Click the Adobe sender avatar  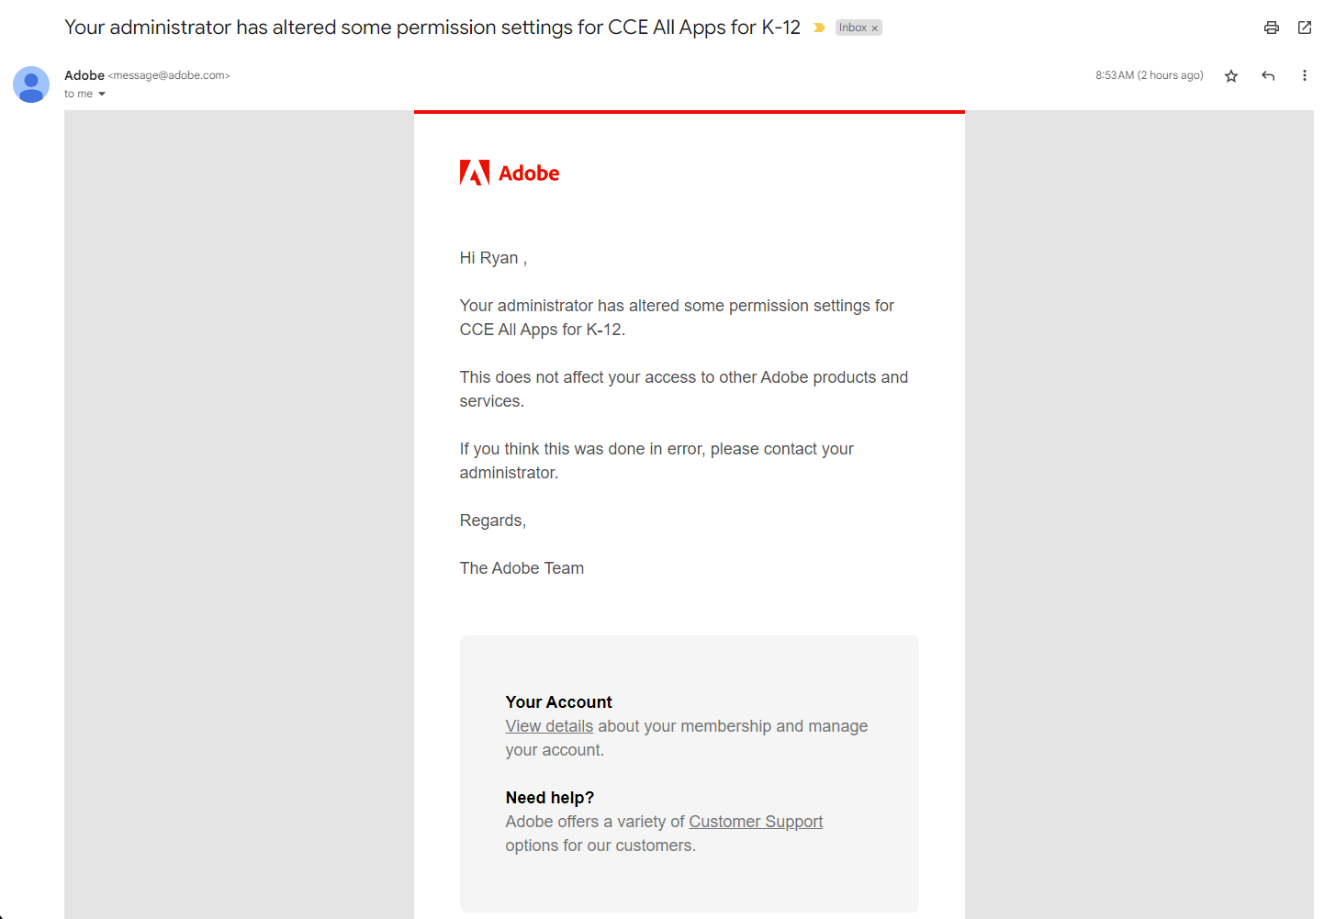pos(31,84)
